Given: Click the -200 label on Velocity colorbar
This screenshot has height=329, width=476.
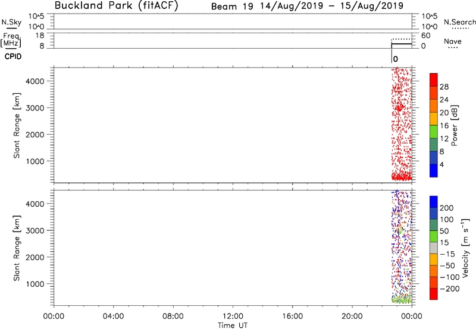Looking at the screenshot, I should (x=450, y=289).
